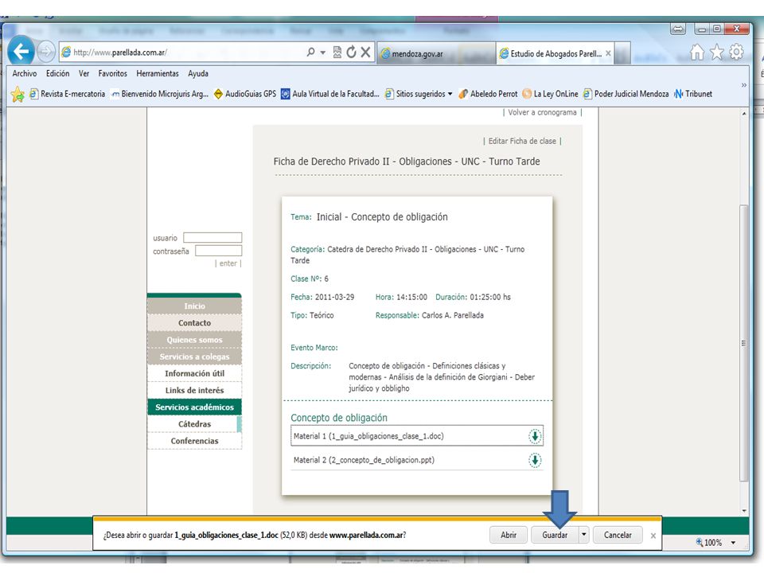Open the Servicios a colegas item

pyautogui.click(x=194, y=357)
